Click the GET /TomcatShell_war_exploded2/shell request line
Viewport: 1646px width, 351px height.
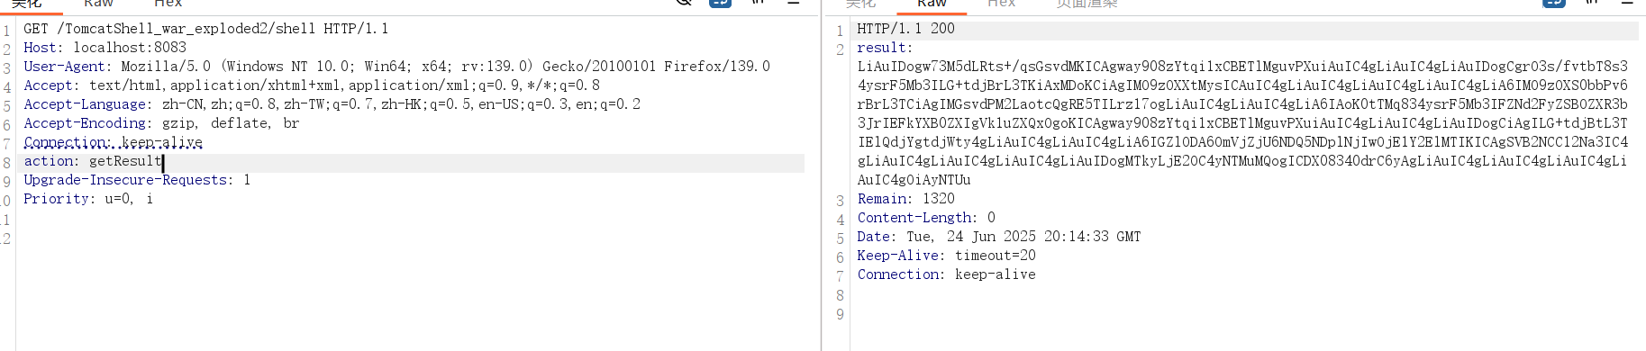click(205, 29)
